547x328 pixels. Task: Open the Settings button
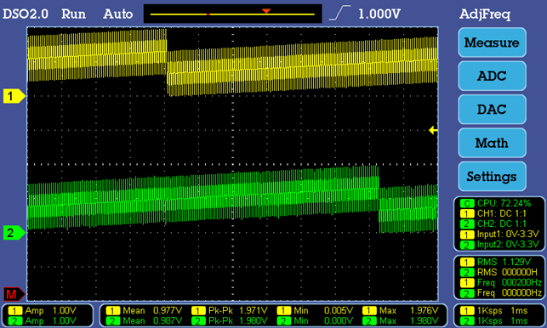pos(492,177)
